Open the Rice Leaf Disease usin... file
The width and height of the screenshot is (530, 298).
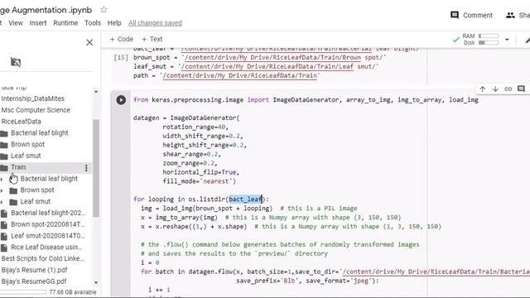[x=46, y=248]
